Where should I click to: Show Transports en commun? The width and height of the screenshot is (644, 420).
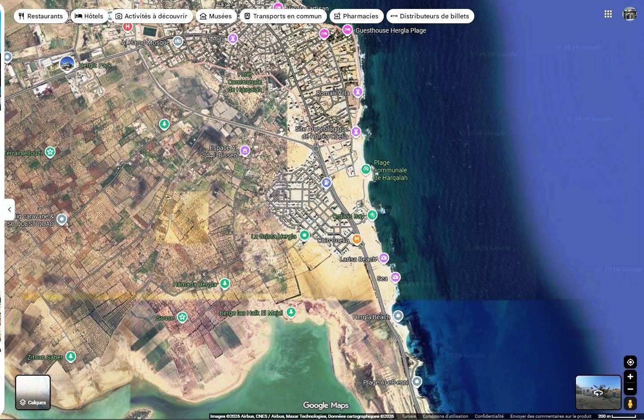point(283,16)
